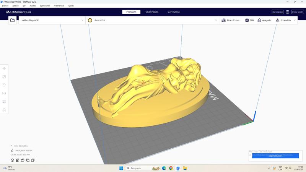
Task: Expand the Generic PLA material dropdown
Action: point(216,20)
